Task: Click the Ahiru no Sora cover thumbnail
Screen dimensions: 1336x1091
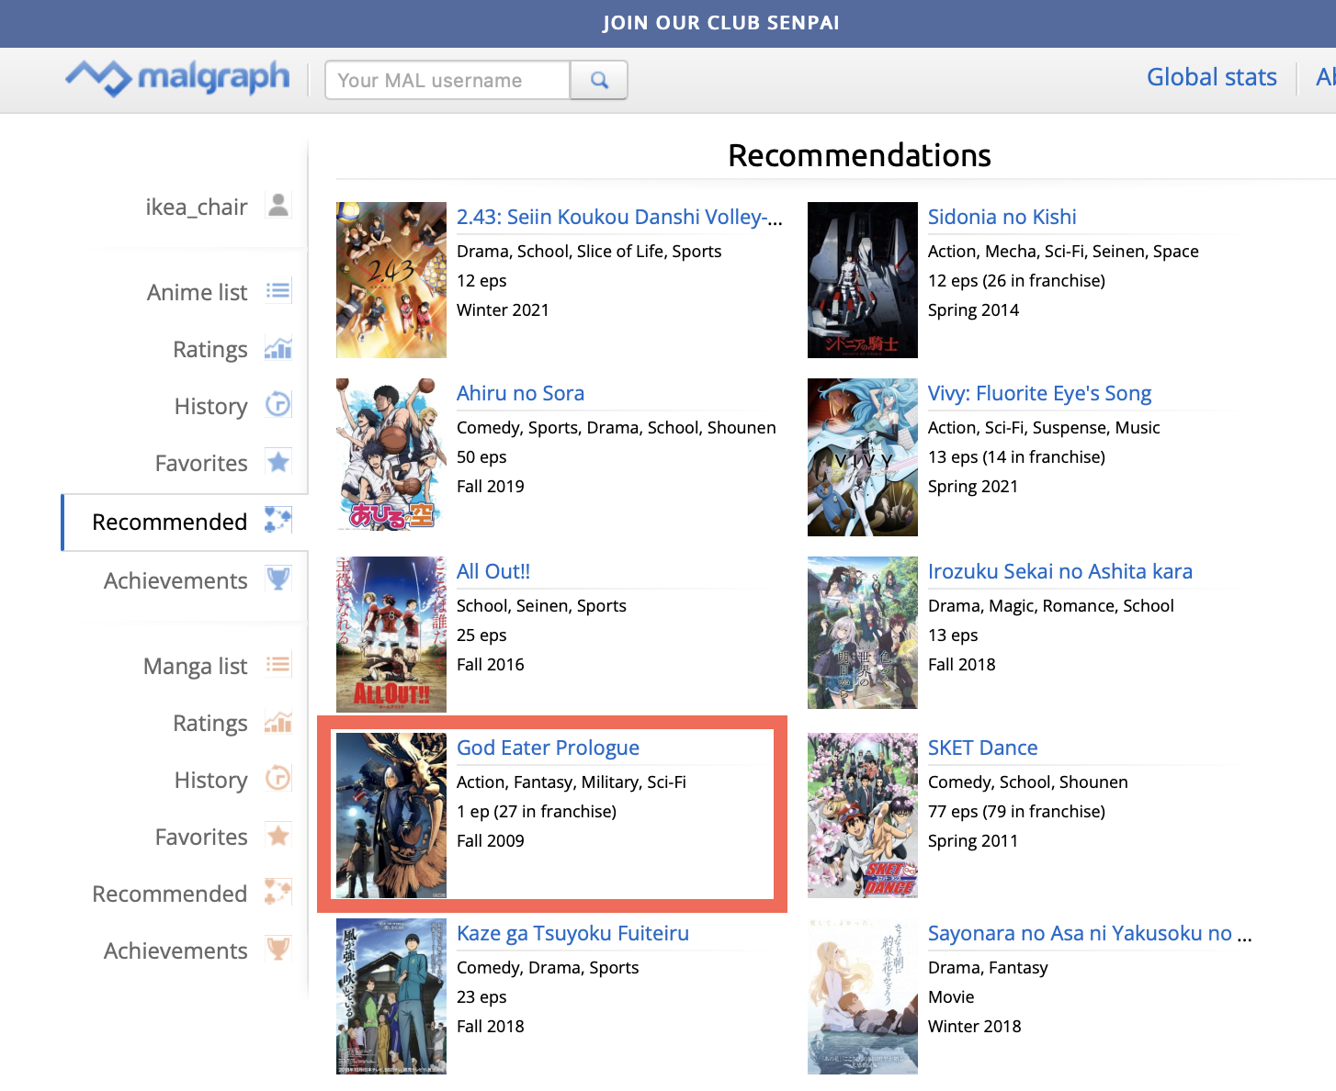Action: [391, 455]
